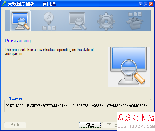Click the highlighted Prescan monitor step icon
Image resolution: width=155 pixels, height=131 pixels.
pyautogui.click(x=20, y=21)
